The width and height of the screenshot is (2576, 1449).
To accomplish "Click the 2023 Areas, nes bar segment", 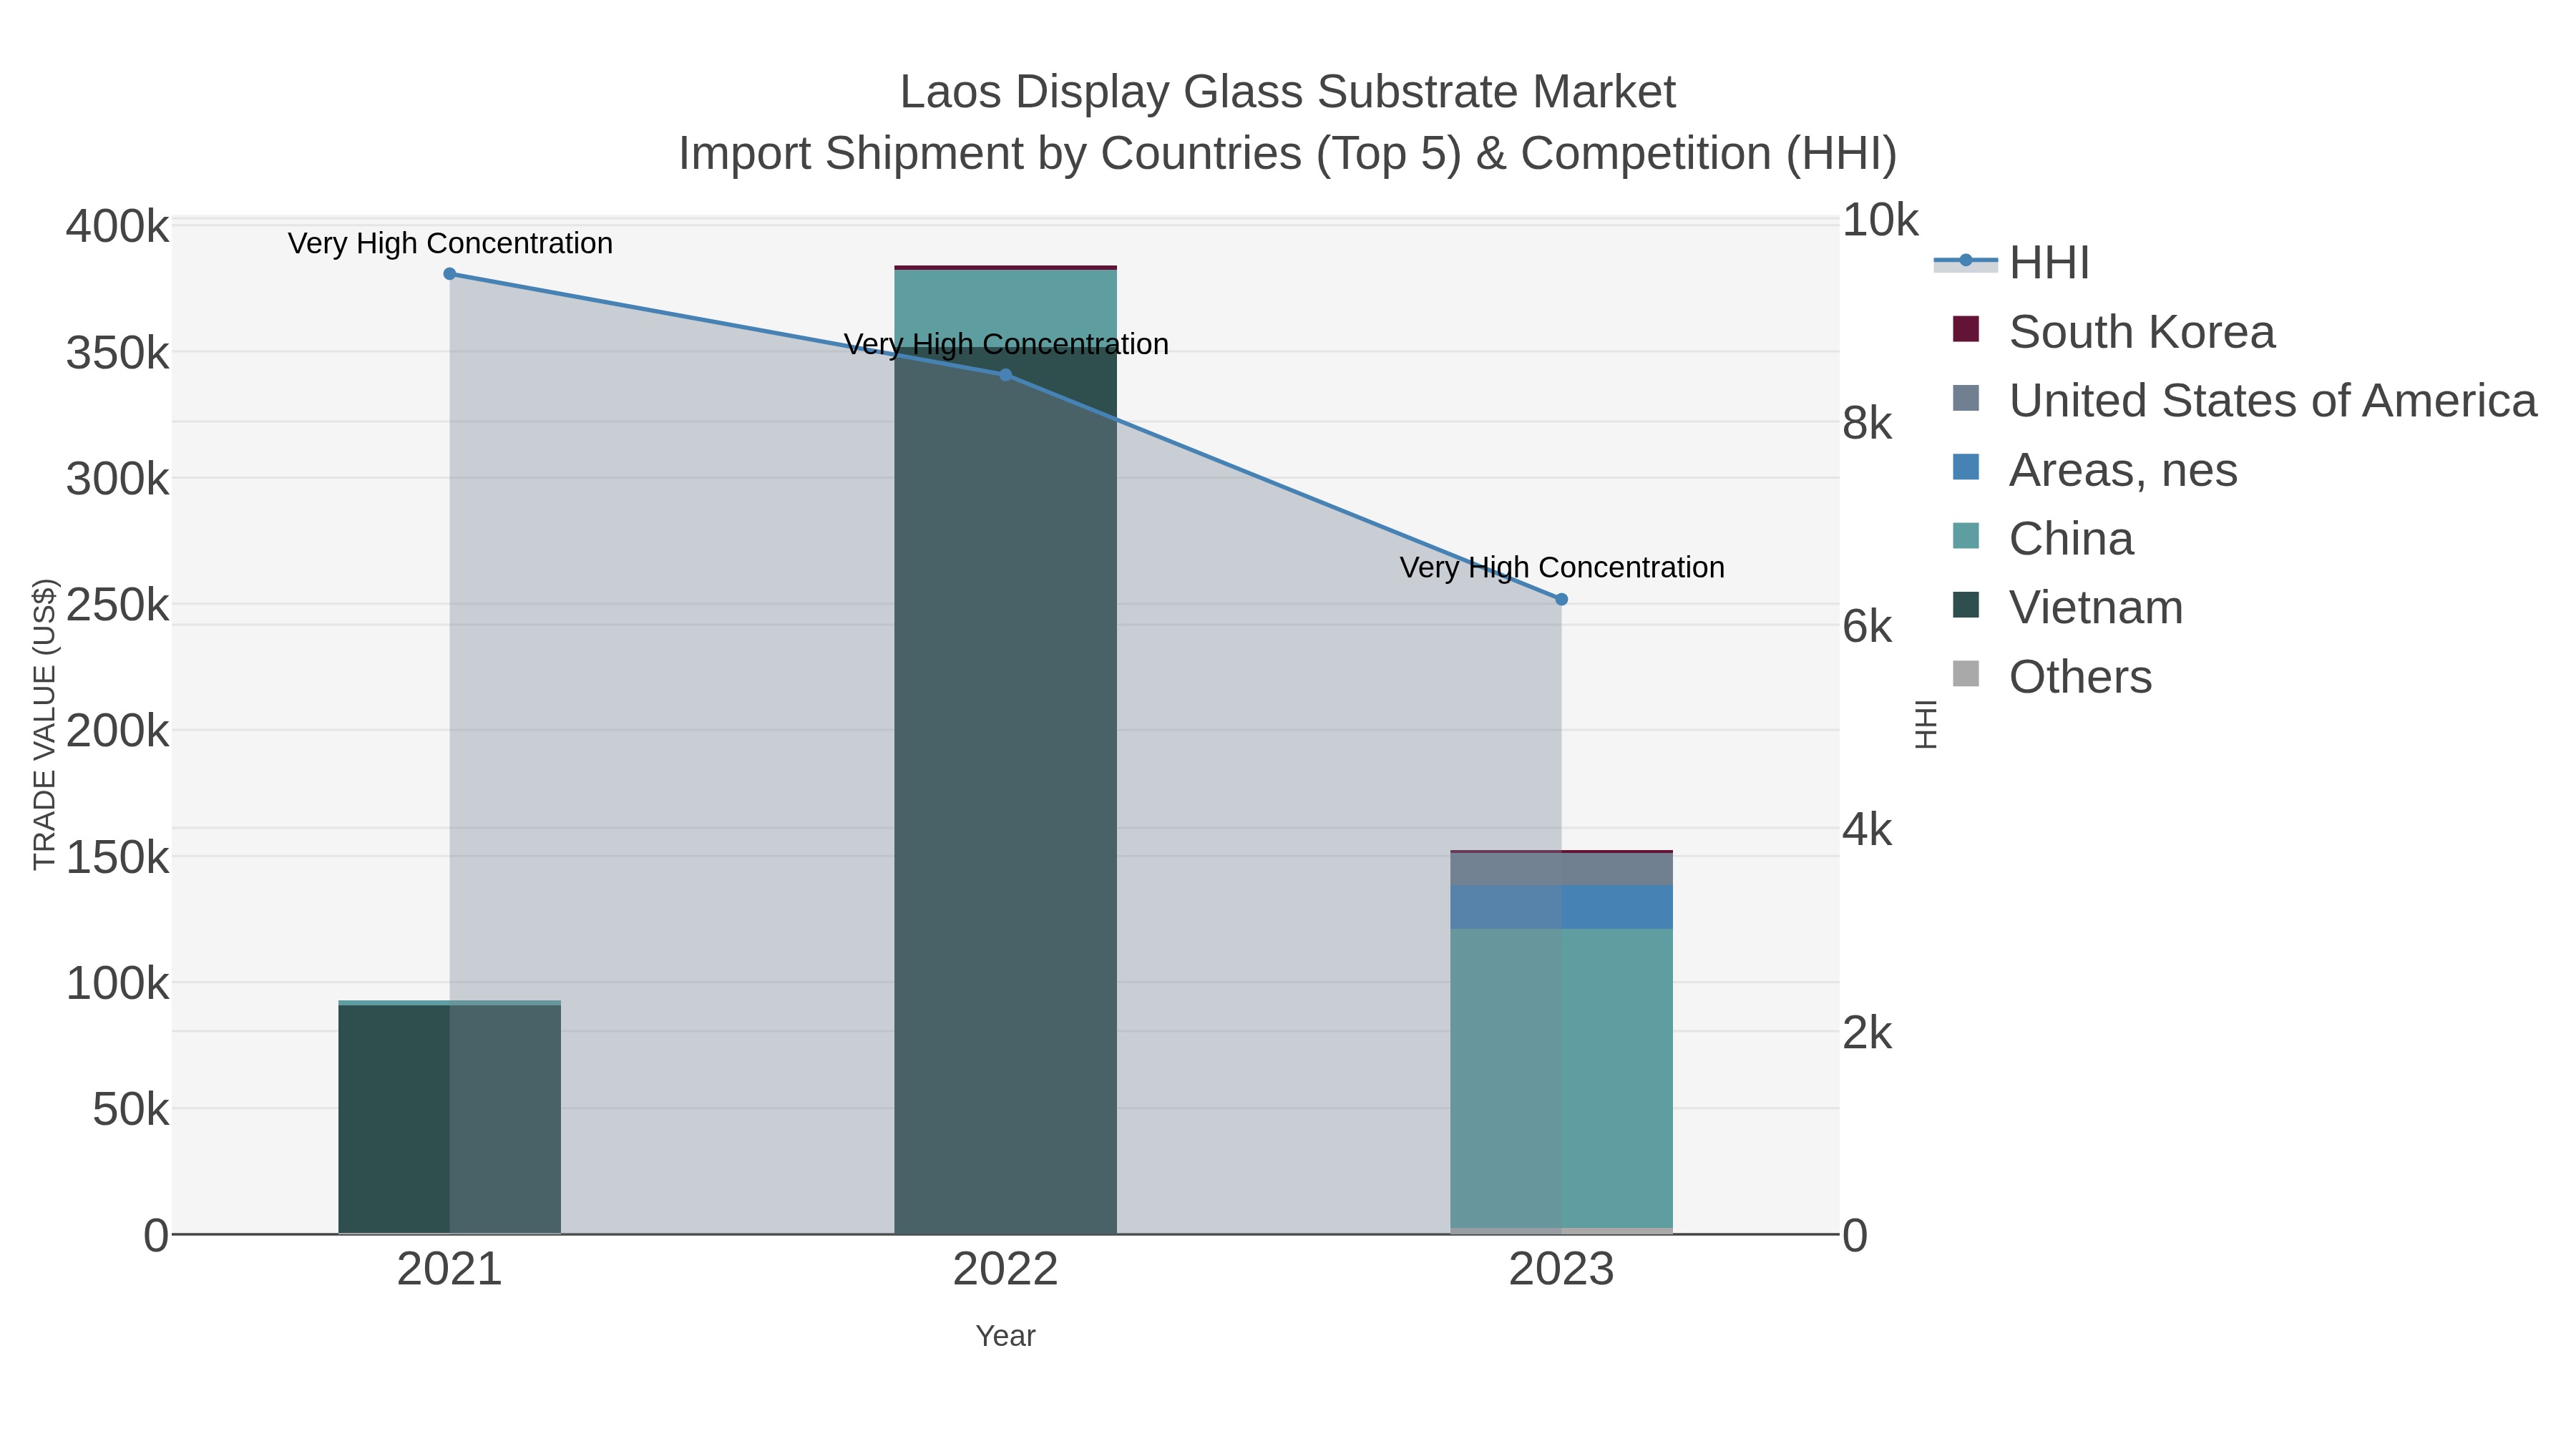I will click(1562, 907).
